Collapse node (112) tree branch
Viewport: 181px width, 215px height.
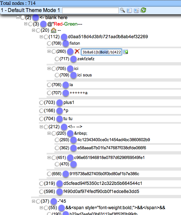pyautogui.click(x=41, y=37)
